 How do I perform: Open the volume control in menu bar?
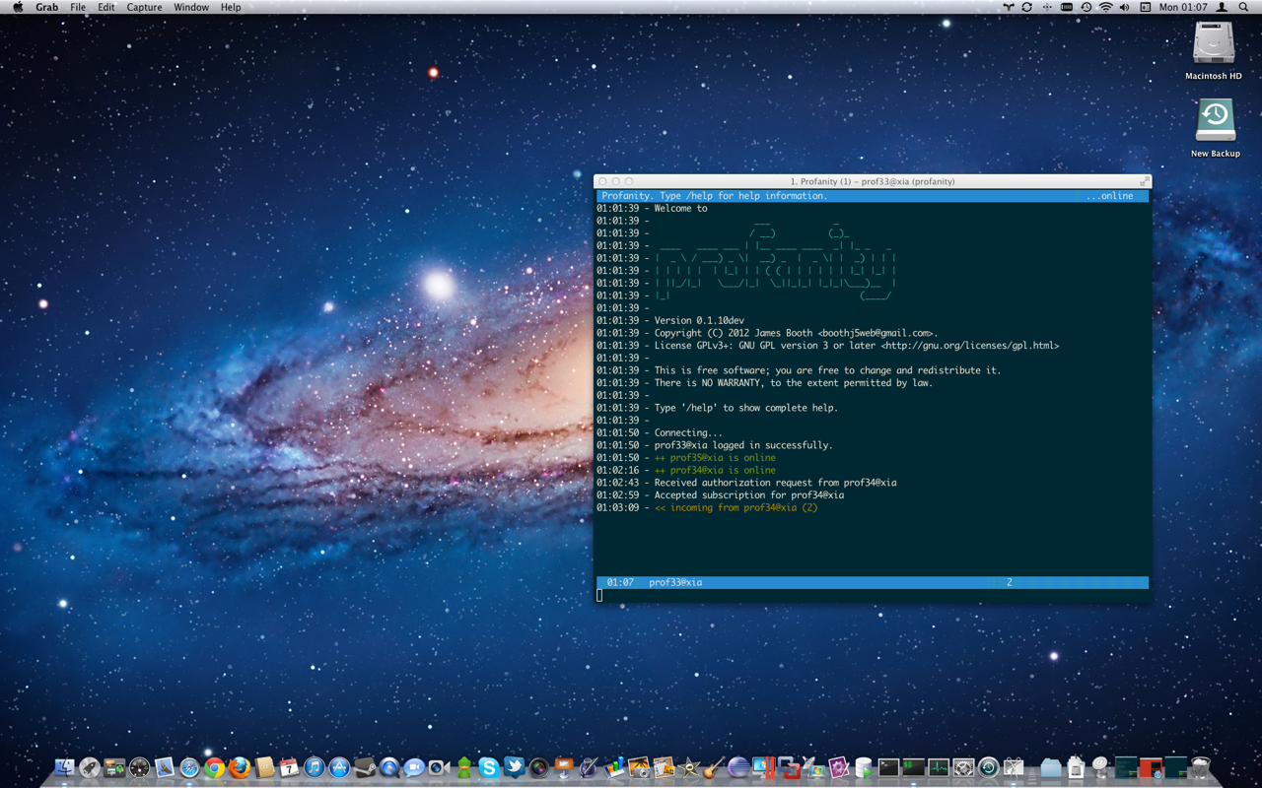coord(1125,7)
